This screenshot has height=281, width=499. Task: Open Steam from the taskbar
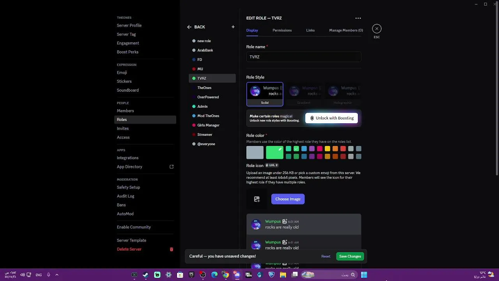145,275
